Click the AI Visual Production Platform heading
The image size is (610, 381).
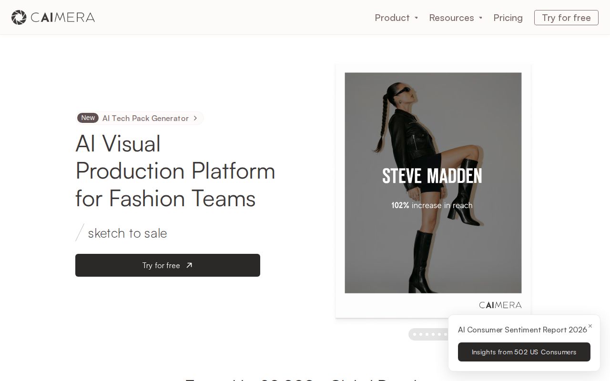pos(175,170)
